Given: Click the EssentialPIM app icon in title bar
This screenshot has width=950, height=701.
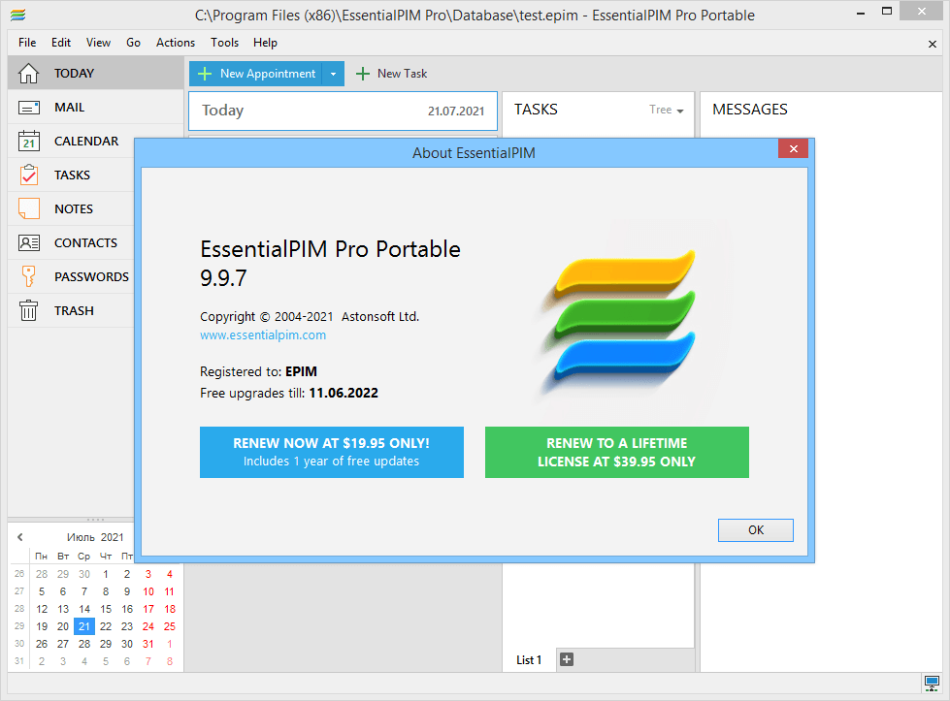Looking at the screenshot, I should (18, 16).
